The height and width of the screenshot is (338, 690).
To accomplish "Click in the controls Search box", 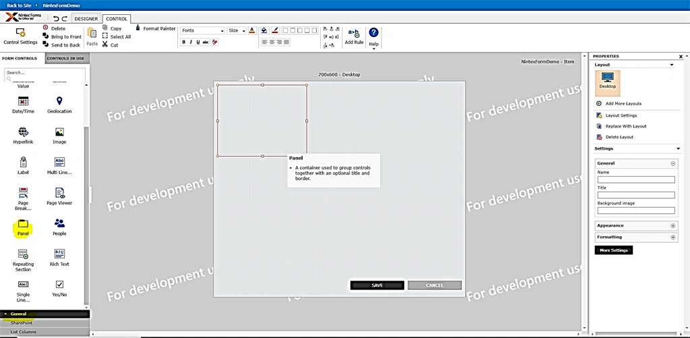I will pyautogui.click(x=44, y=73).
